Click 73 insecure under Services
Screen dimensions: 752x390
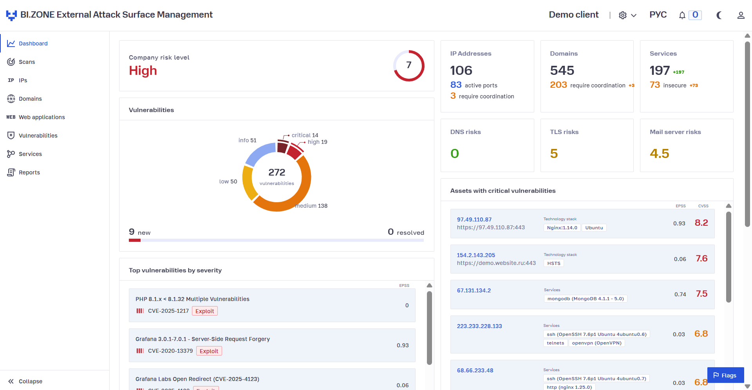[668, 85]
